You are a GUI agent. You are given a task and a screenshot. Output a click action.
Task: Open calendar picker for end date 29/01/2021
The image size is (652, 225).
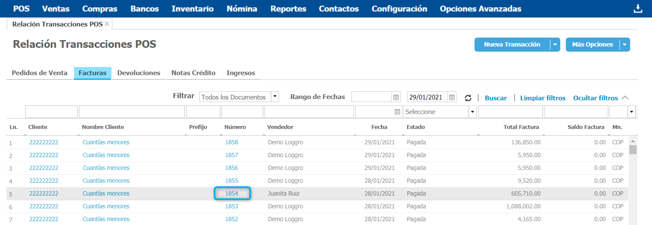pyautogui.click(x=452, y=97)
